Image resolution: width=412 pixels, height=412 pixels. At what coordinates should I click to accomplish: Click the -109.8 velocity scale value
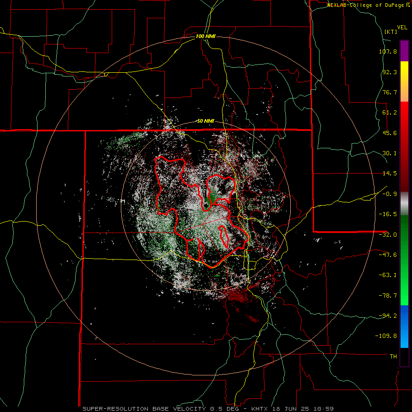pos(386,336)
